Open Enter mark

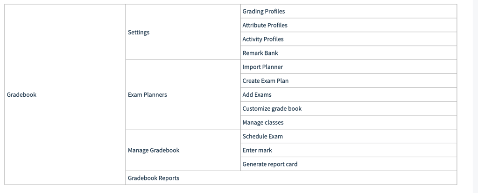pyautogui.click(x=257, y=151)
